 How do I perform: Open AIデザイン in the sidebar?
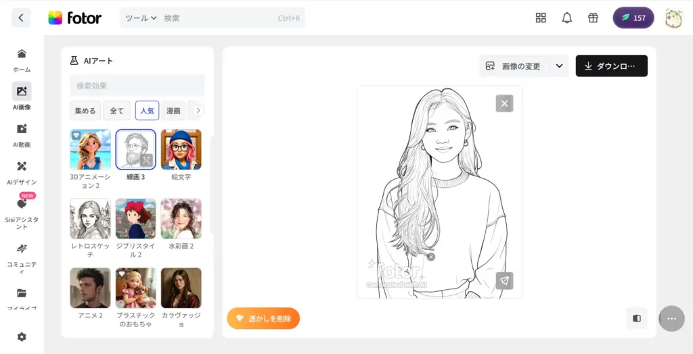click(22, 166)
